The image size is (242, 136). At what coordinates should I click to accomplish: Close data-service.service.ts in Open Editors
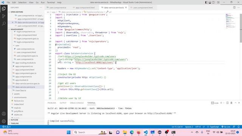(x=12, y=22)
